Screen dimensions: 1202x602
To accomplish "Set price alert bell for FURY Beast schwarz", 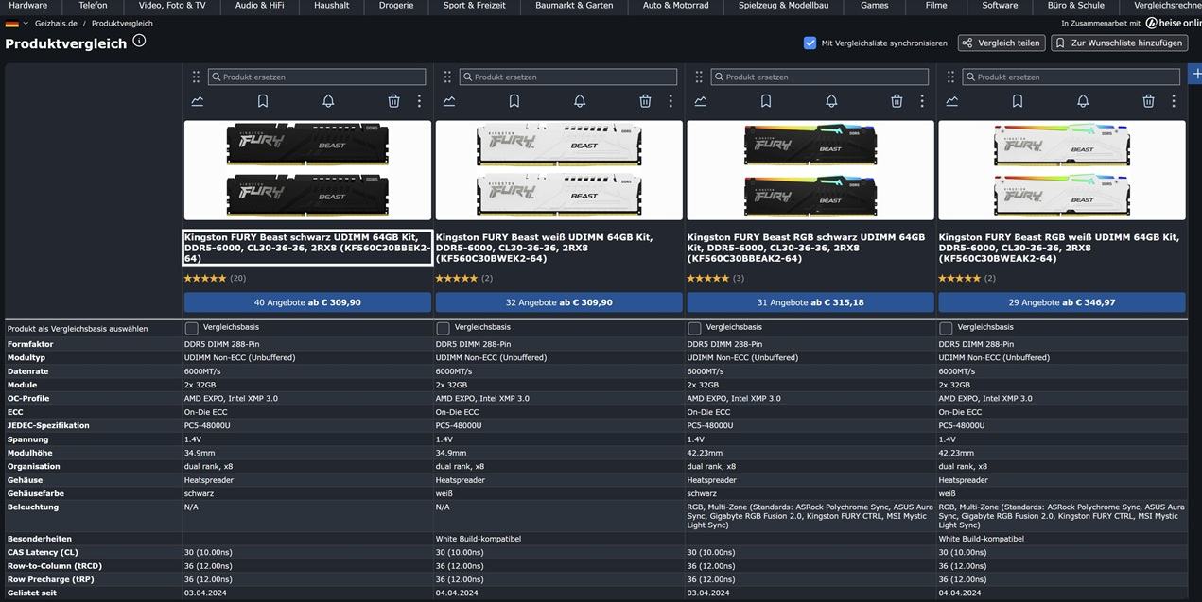I will click(328, 101).
